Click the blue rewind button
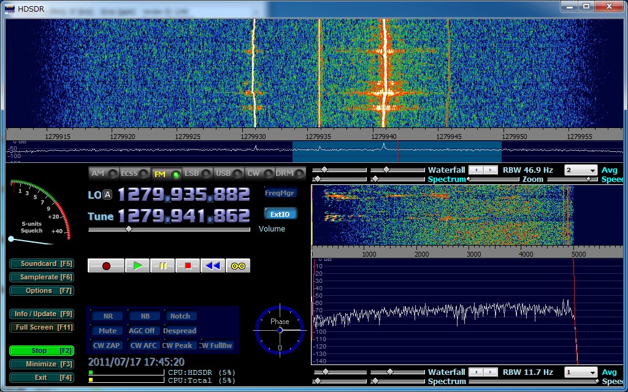Screen dimensions: 628x392 pyautogui.click(x=213, y=266)
